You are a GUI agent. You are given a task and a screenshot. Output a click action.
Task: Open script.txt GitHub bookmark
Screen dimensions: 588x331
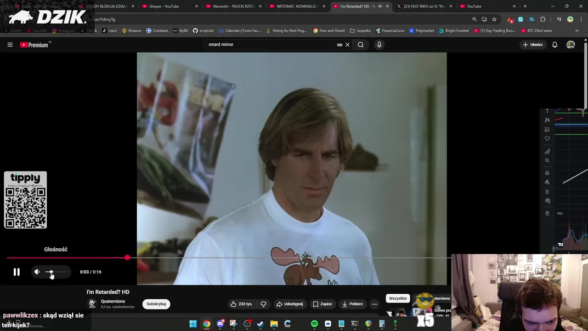203,30
